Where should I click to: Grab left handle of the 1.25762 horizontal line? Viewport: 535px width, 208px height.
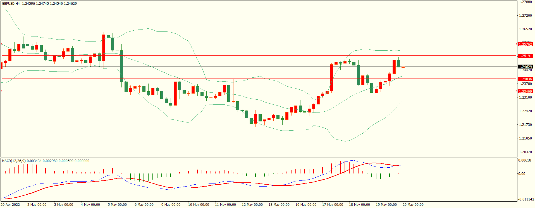pyautogui.click(x=1, y=44)
